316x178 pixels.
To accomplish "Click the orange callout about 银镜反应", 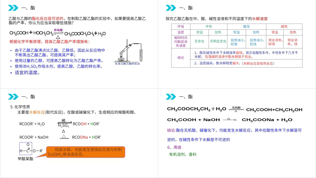I will tap(86, 152).
